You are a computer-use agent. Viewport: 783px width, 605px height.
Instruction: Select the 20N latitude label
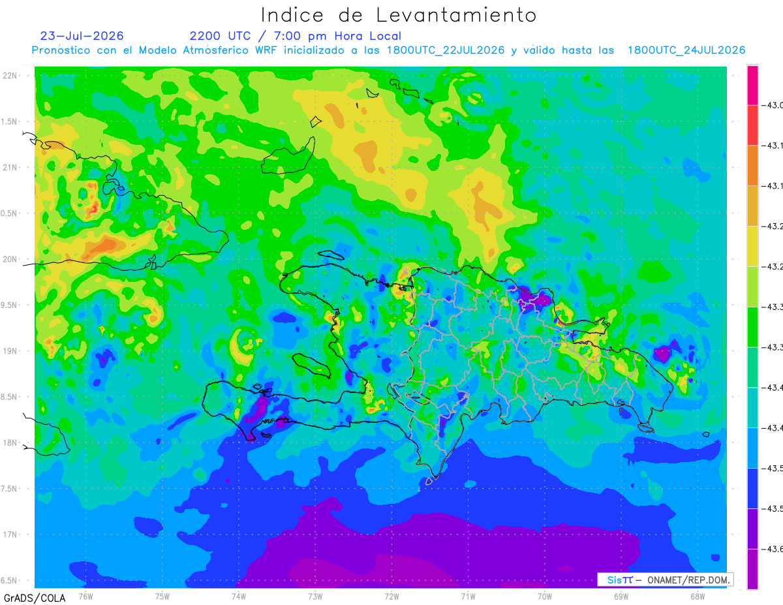(11, 259)
